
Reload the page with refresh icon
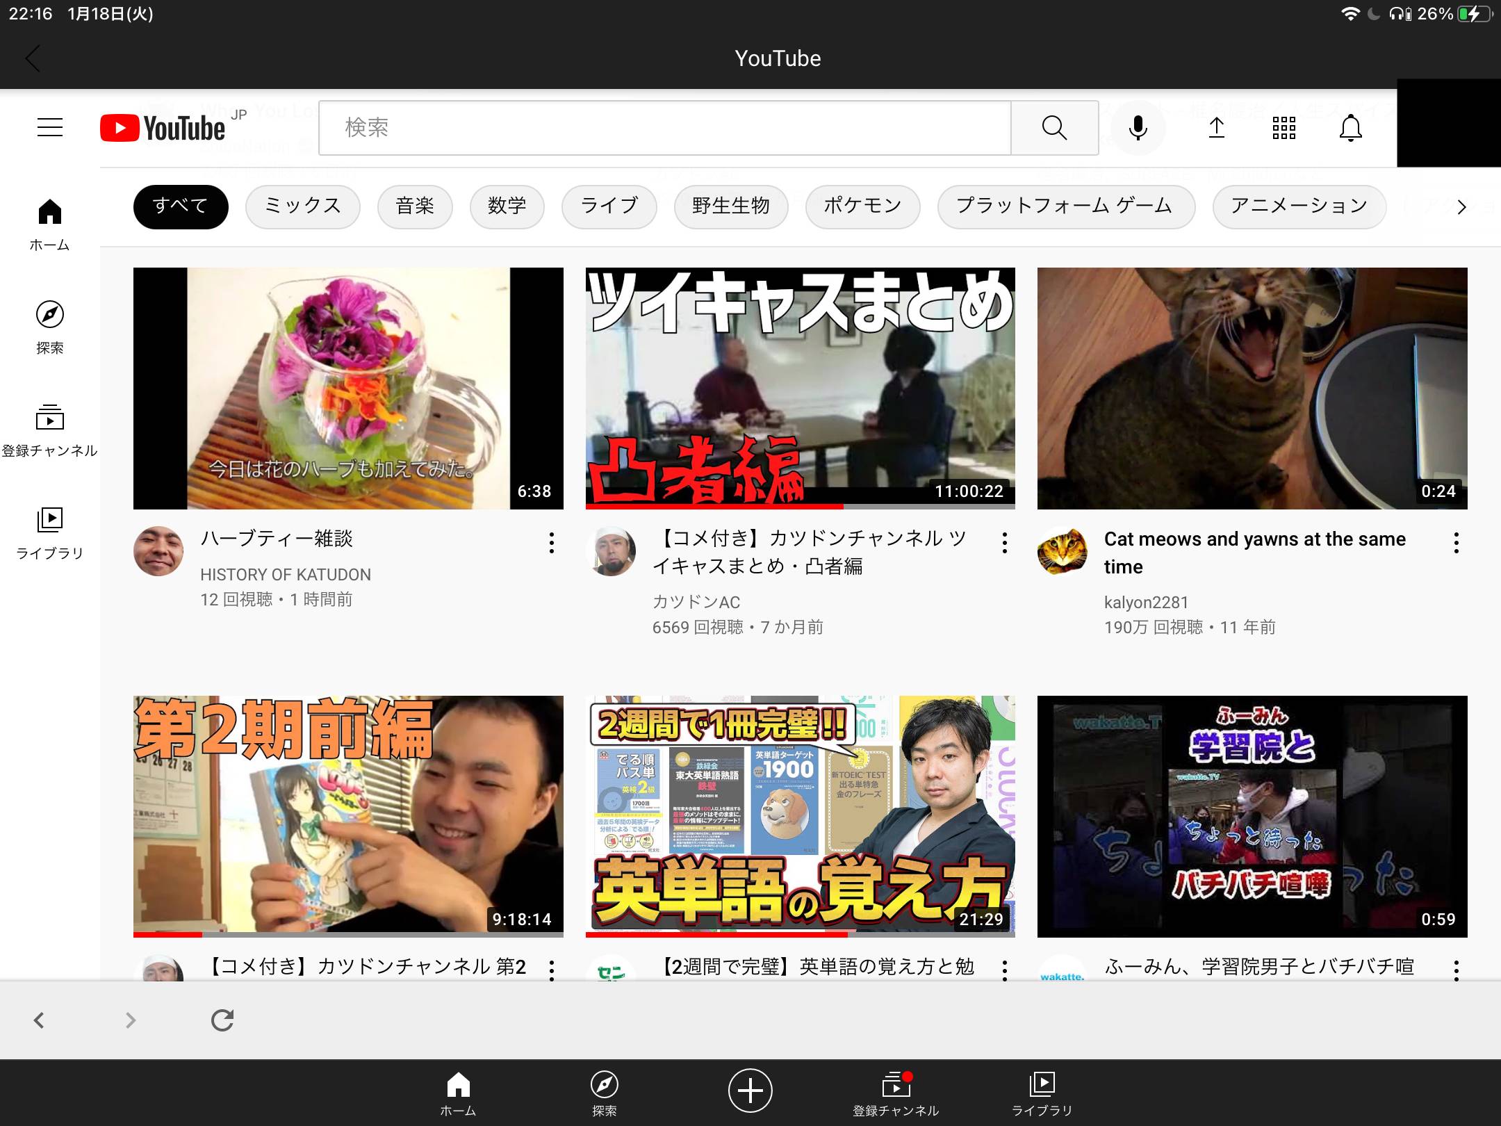pos(222,1020)
